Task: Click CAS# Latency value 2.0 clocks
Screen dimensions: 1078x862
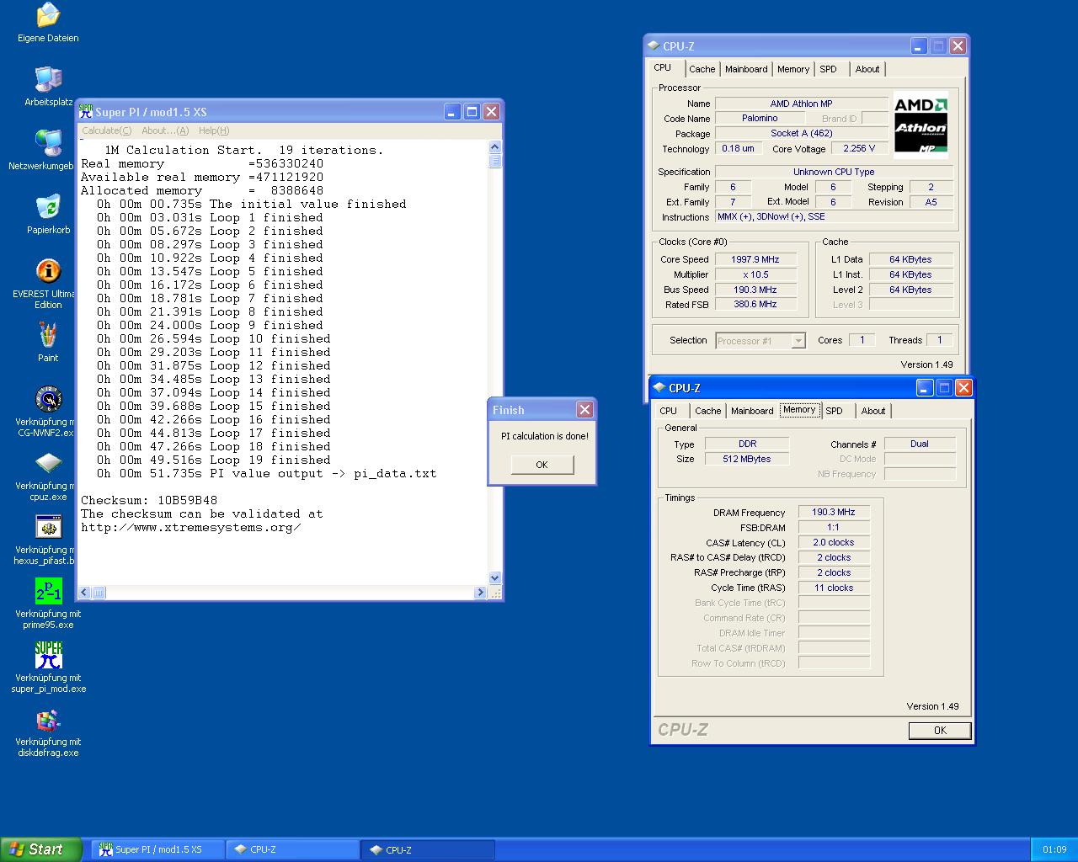Action: tap(834, 542)
